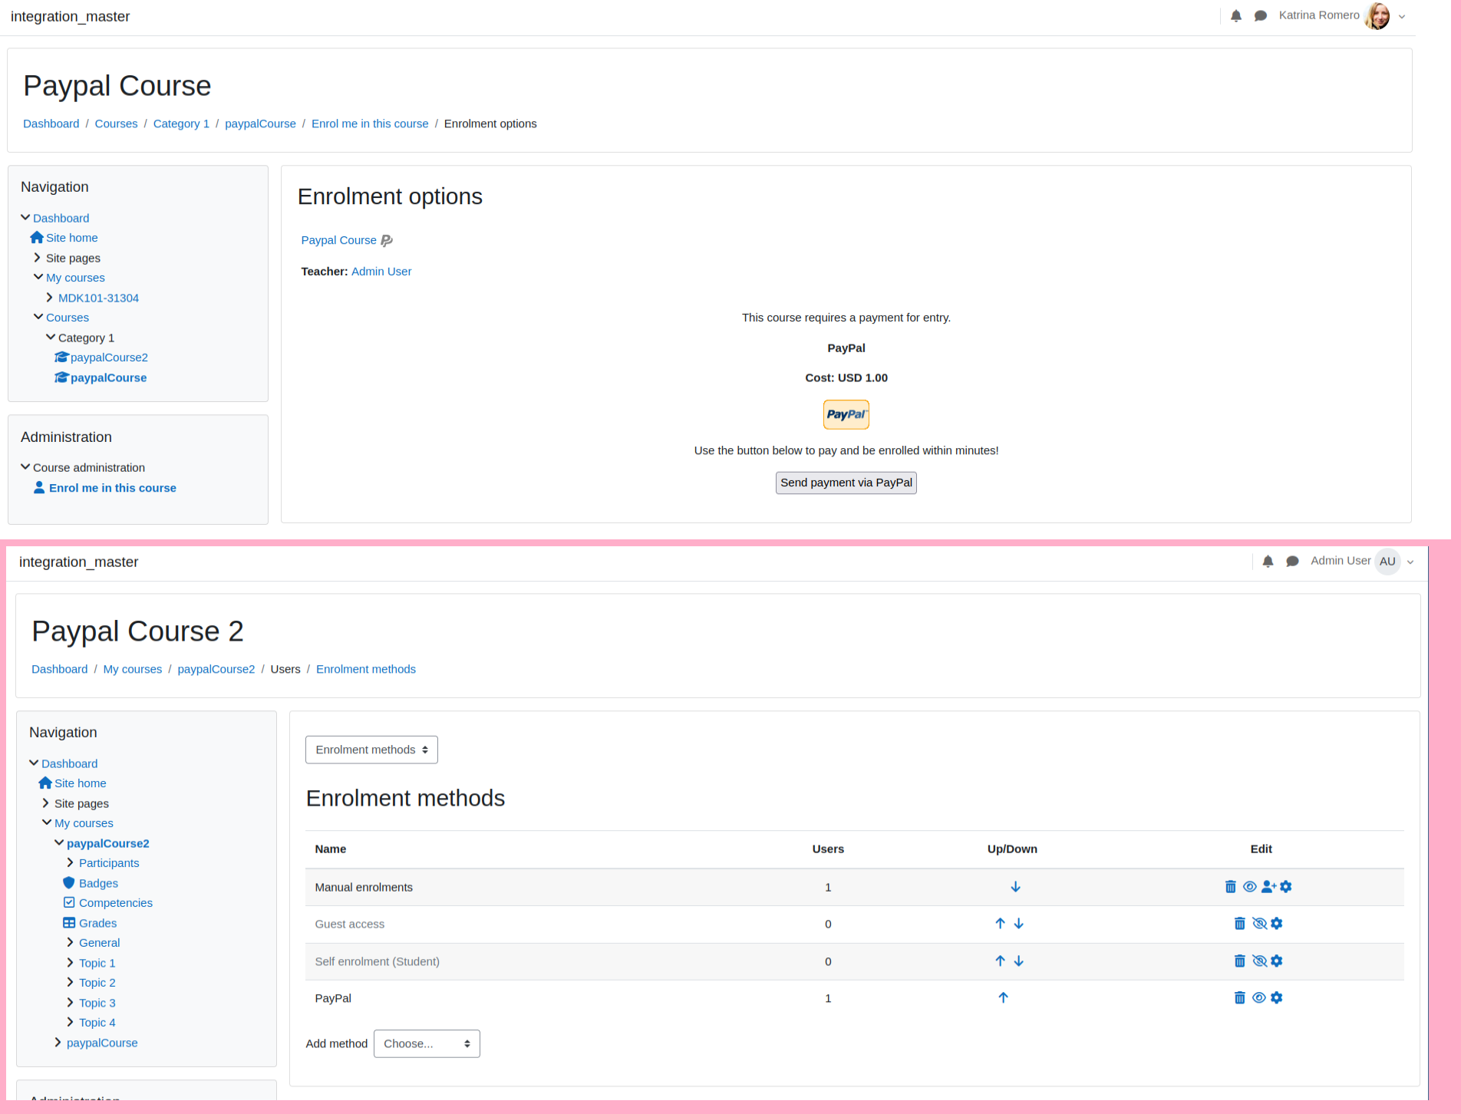Expand paypalCourse node in lower navigation

[x=58, y=1042]
